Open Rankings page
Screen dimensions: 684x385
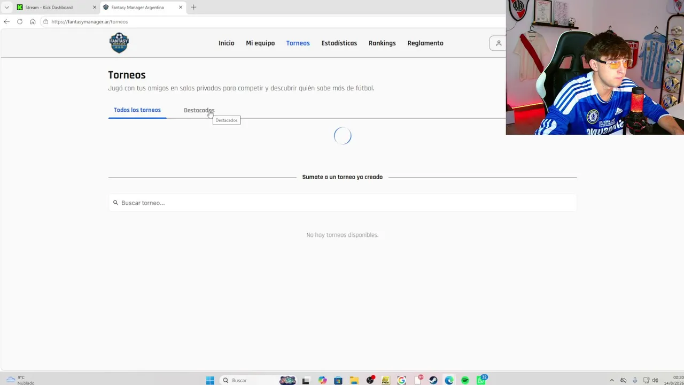(x=382, y=43)
